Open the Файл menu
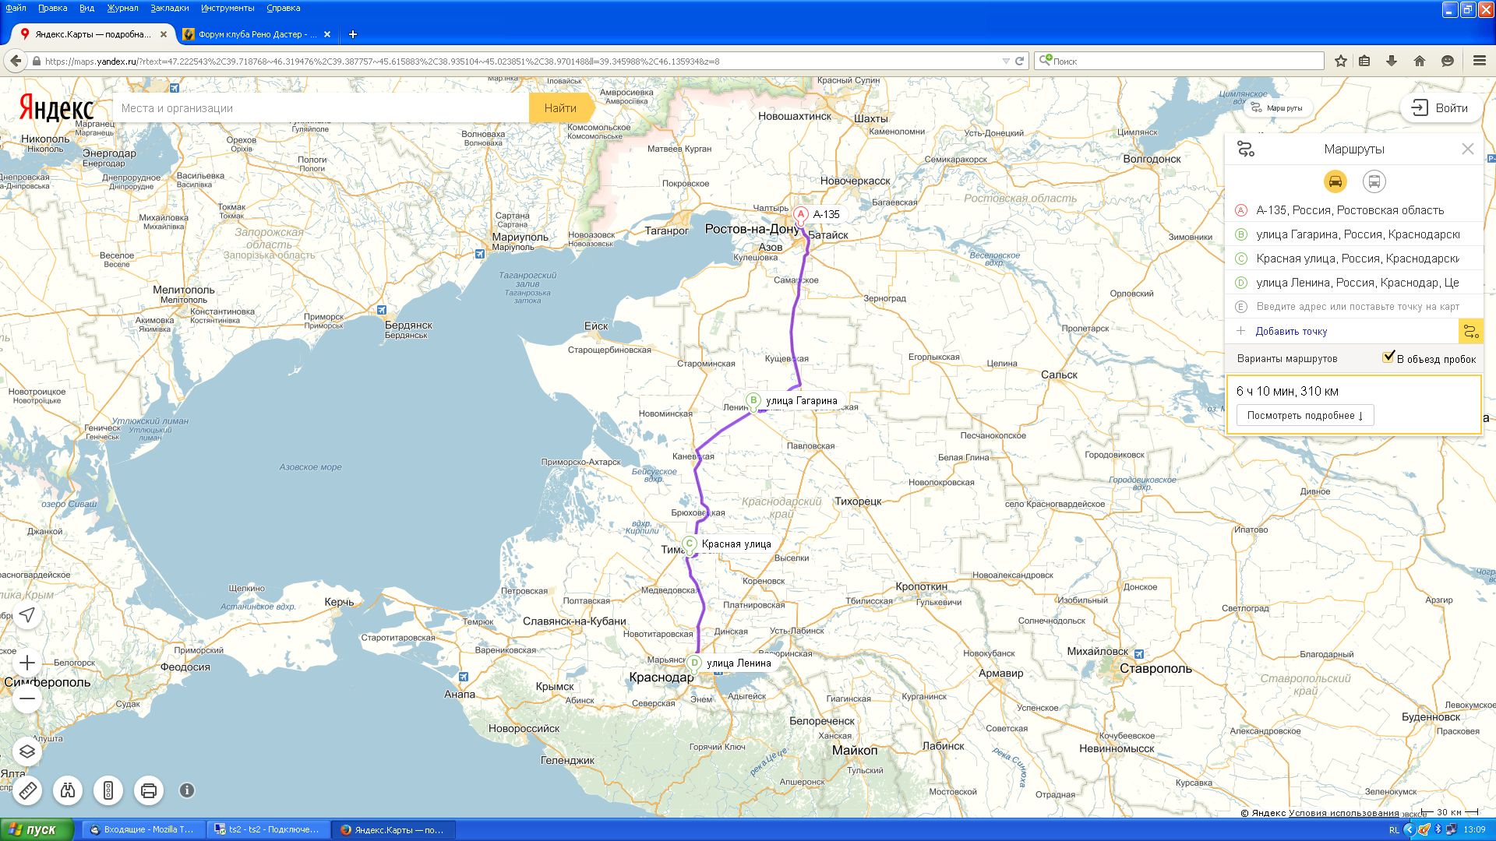Viewport: 1496px width, 841px height. [16, 8]
